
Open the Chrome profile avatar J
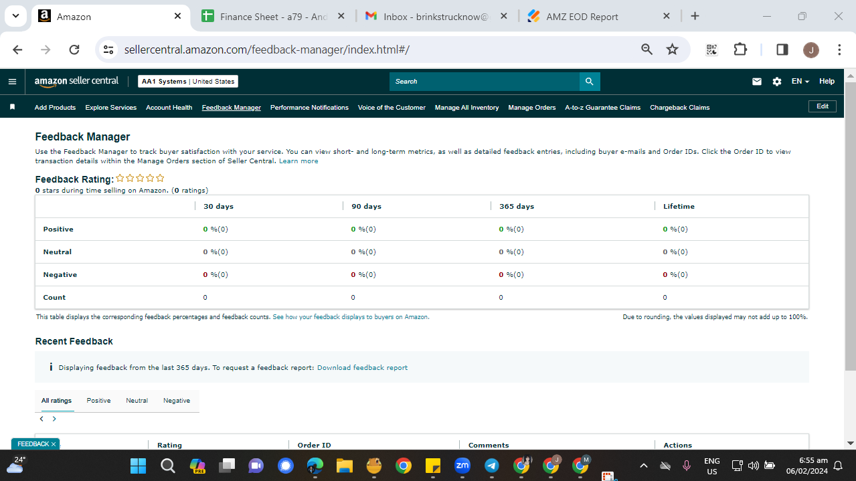tap(810, 50)
